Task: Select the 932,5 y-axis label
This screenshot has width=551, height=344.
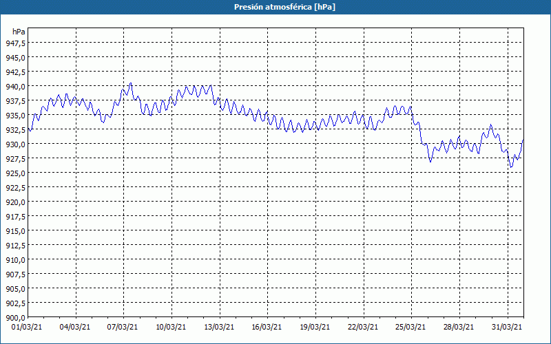Action: tap(15, 129)
